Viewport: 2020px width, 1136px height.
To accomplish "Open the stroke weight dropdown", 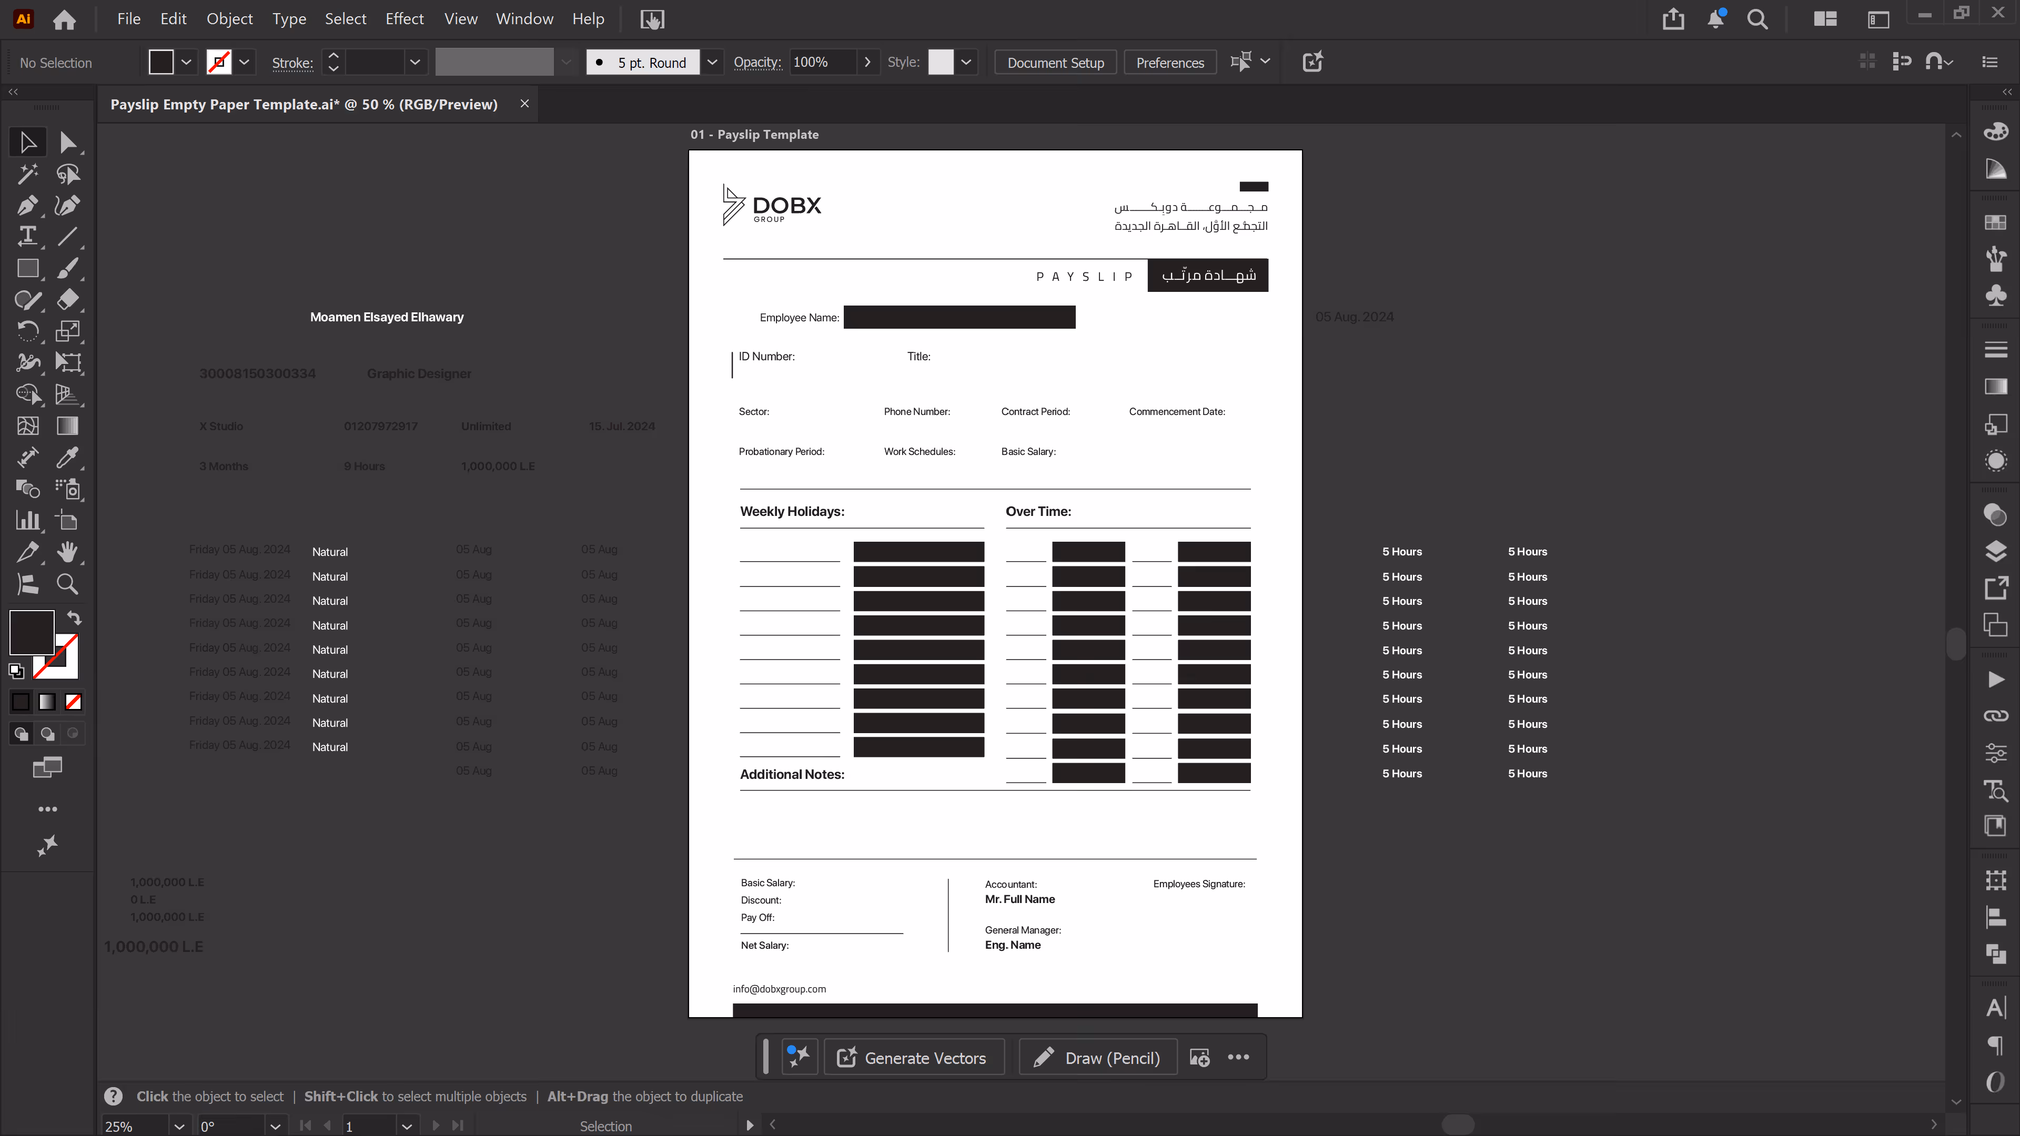I will pos(415,62).
